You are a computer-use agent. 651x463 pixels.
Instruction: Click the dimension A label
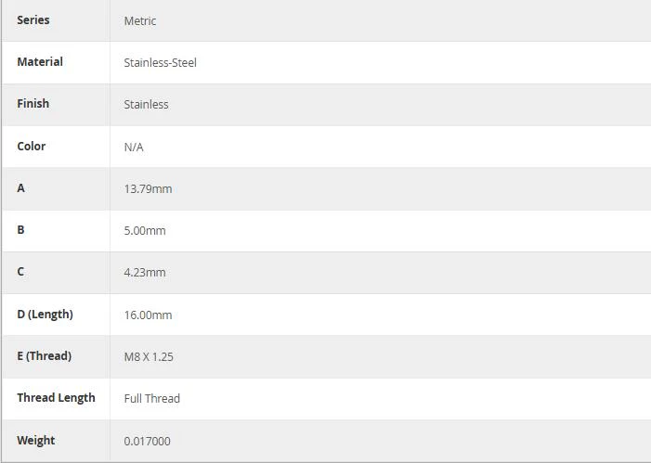coord(20,188)
